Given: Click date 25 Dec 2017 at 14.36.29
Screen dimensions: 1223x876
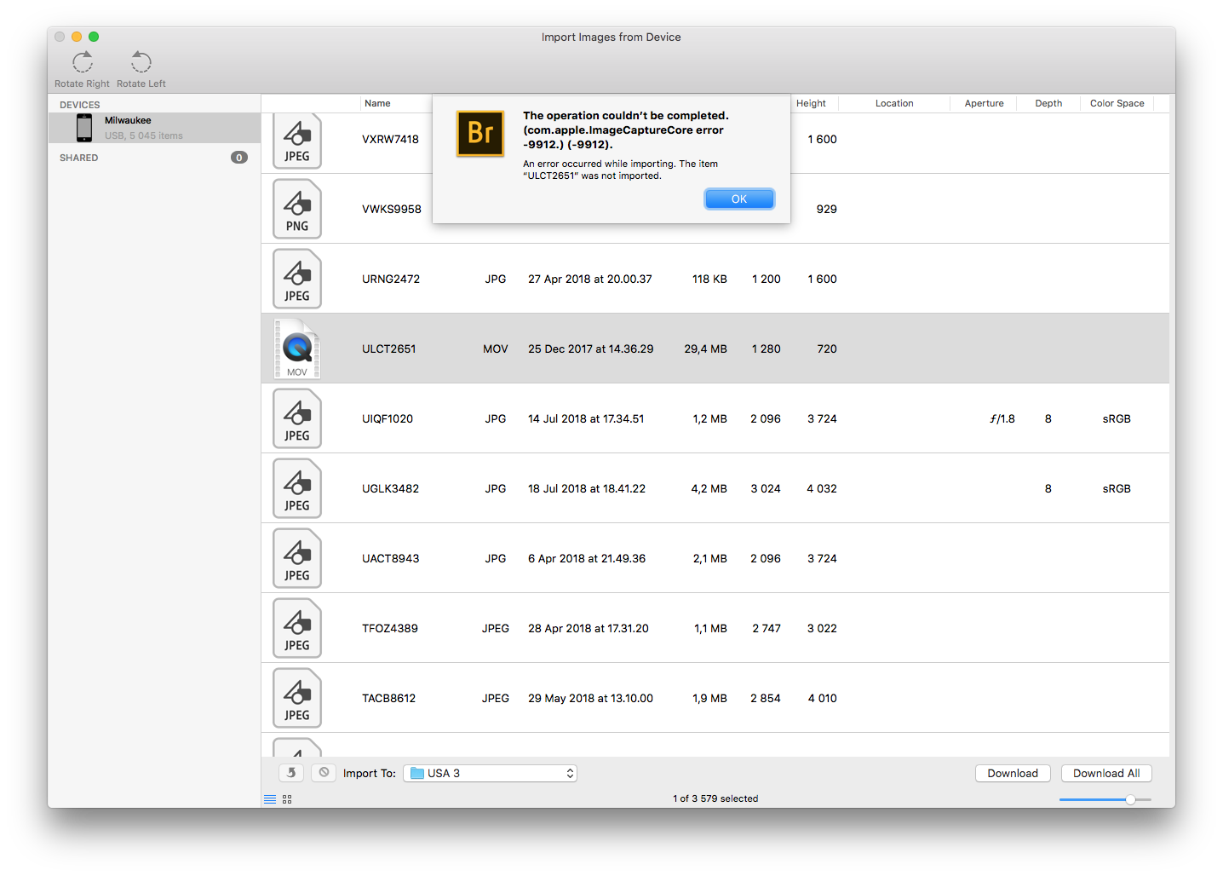Looking at the screenshot, I should [591, 349].
